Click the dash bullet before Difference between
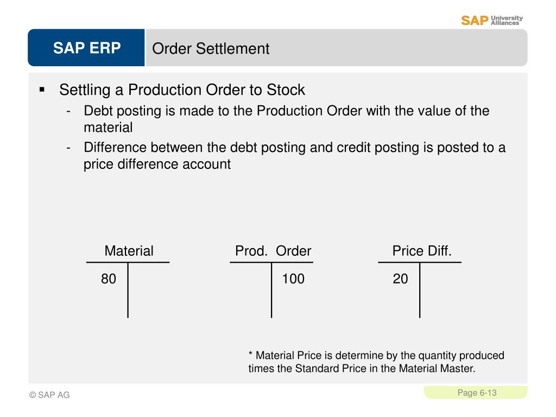The height and width of the screenshot is (417, 556). click(68, 148)
